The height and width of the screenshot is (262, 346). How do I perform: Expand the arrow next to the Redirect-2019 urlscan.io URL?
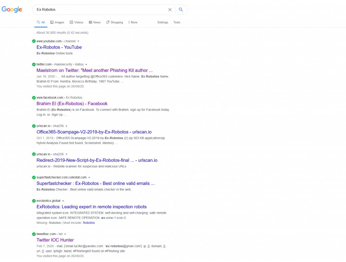tap(67, 154)
